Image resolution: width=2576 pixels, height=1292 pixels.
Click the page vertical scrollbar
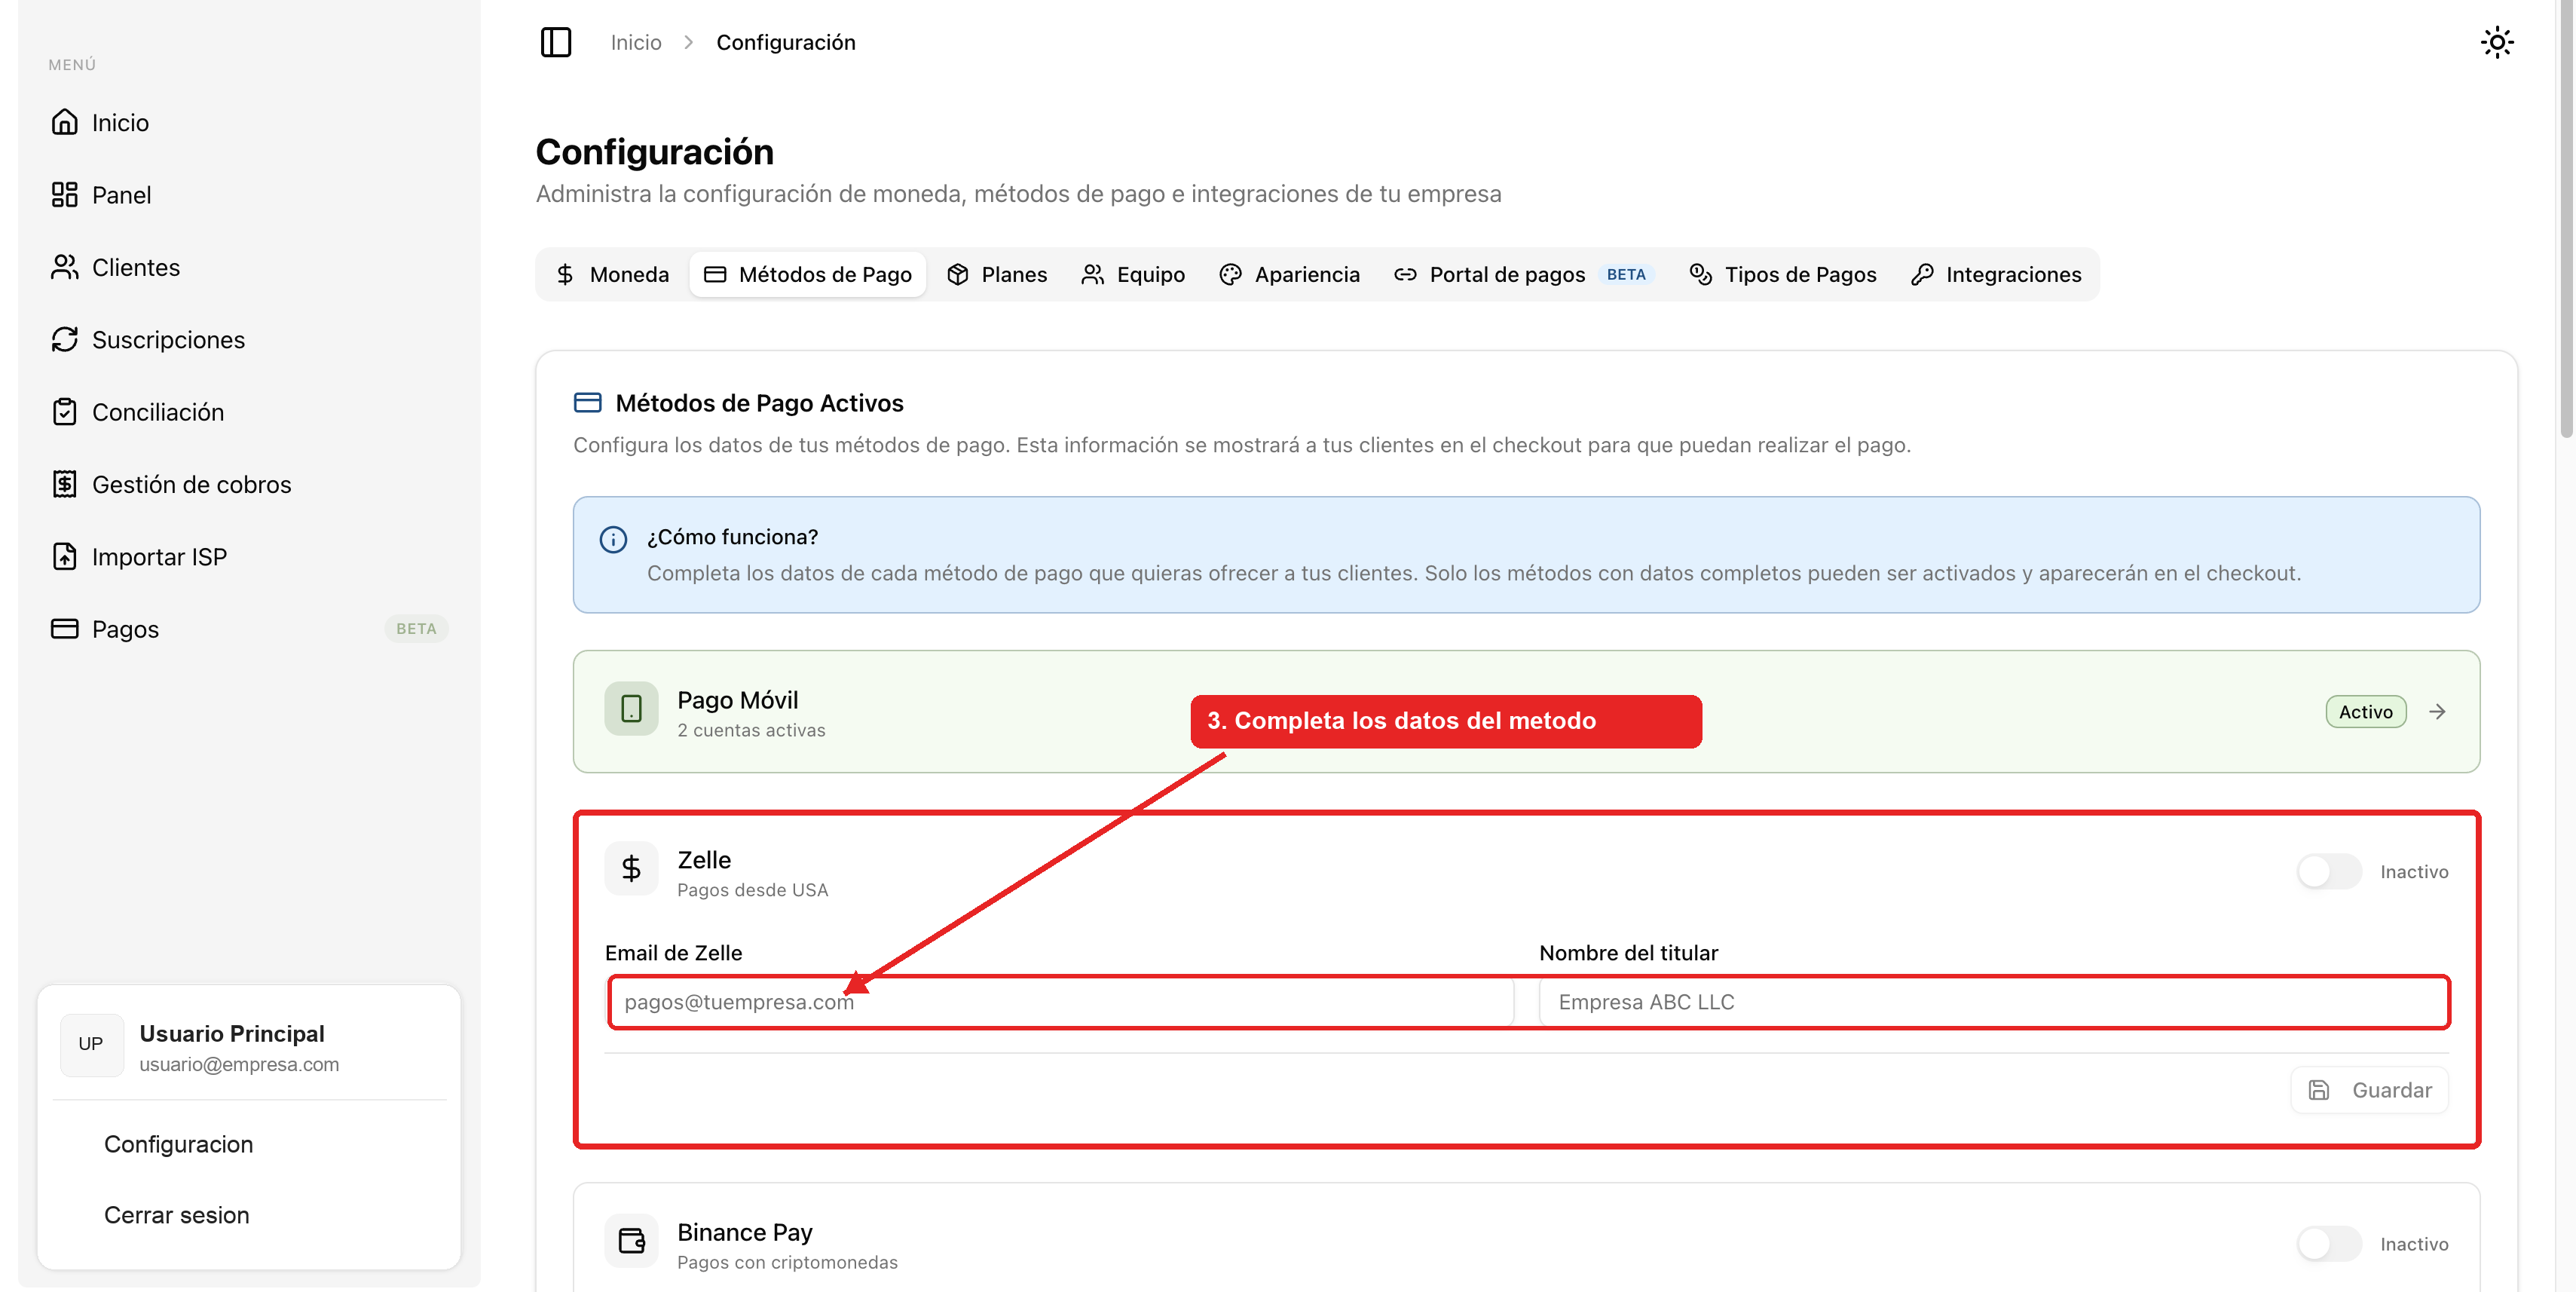click(2565, 220)
